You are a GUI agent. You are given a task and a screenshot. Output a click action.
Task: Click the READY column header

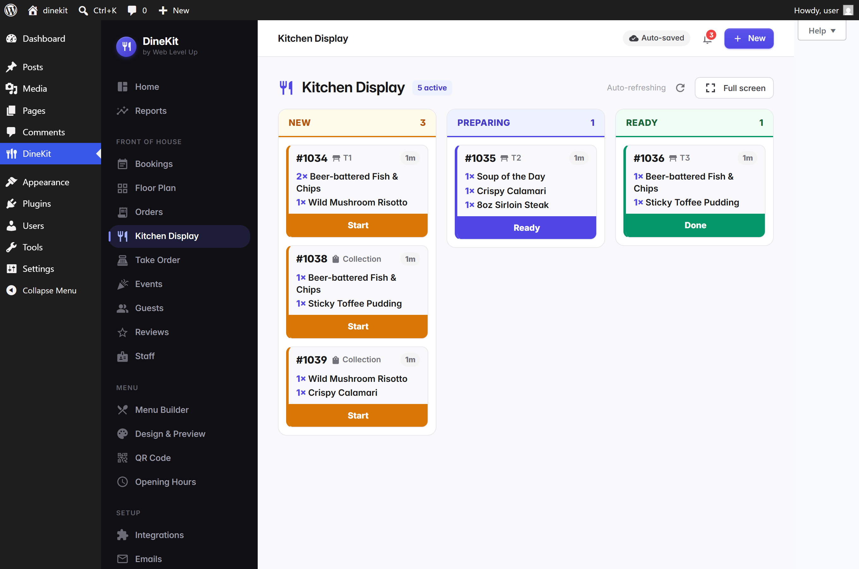(x=694, y=123)
